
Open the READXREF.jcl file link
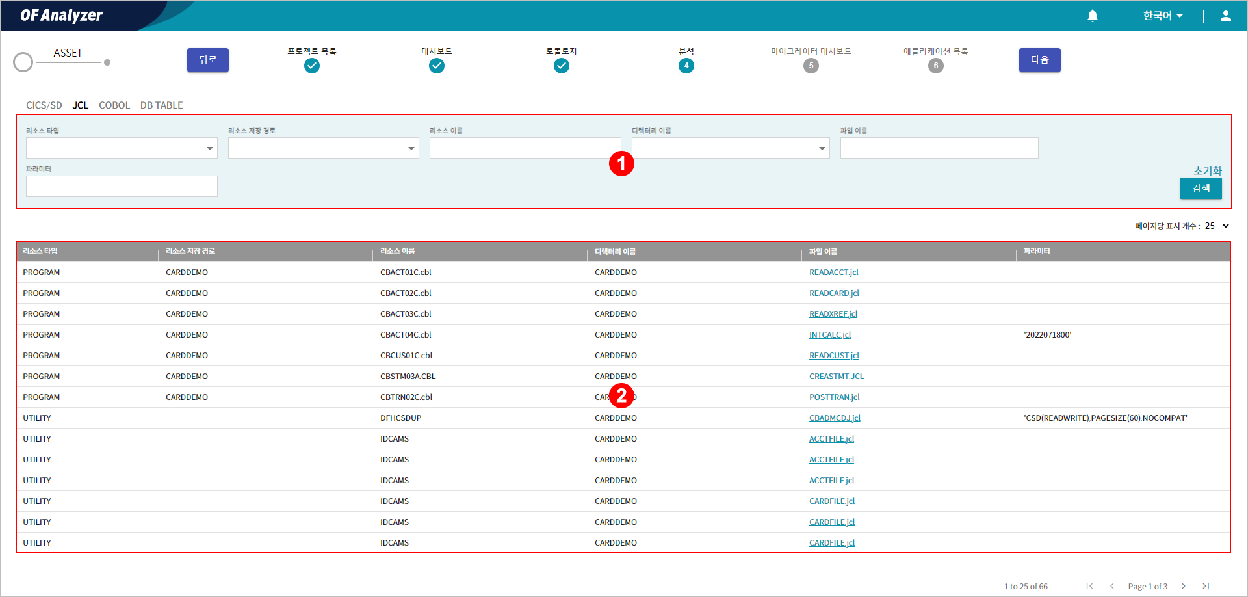click(833, 314)
